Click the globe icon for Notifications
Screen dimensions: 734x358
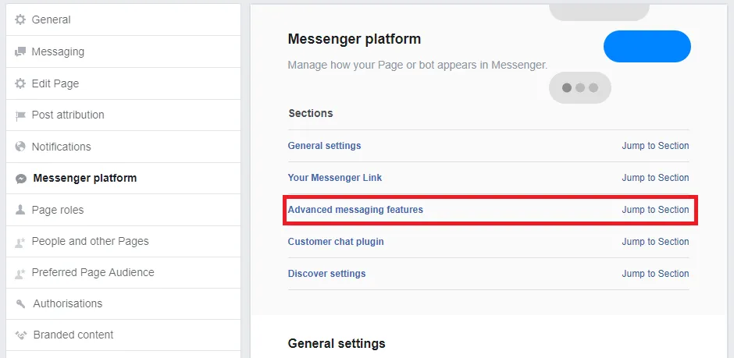coord(20,147)
